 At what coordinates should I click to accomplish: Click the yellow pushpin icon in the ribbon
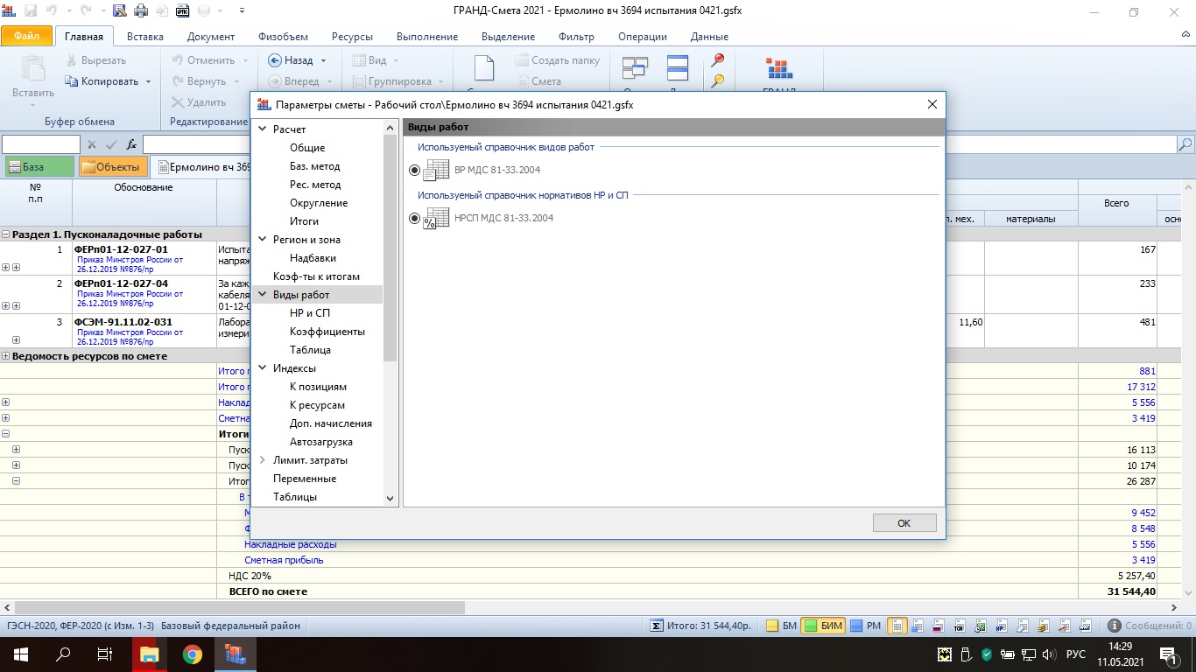(718, 81)
